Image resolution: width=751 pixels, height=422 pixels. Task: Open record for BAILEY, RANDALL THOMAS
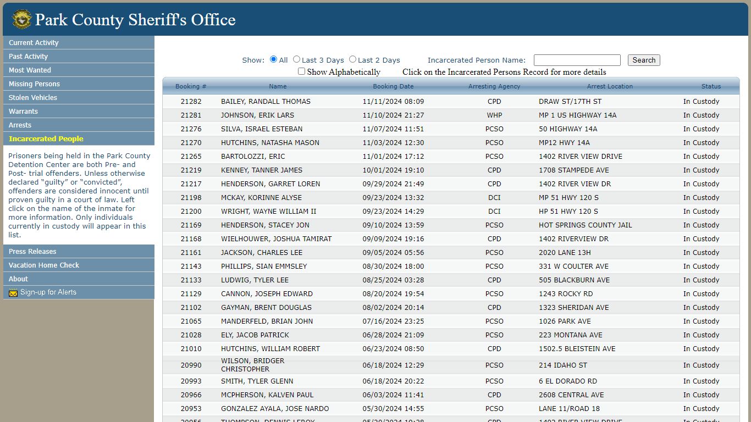pyautogui.click(x=451, y=102)
